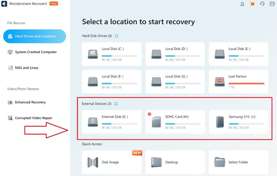Click the External Devices (3) heading

(97, 104)
